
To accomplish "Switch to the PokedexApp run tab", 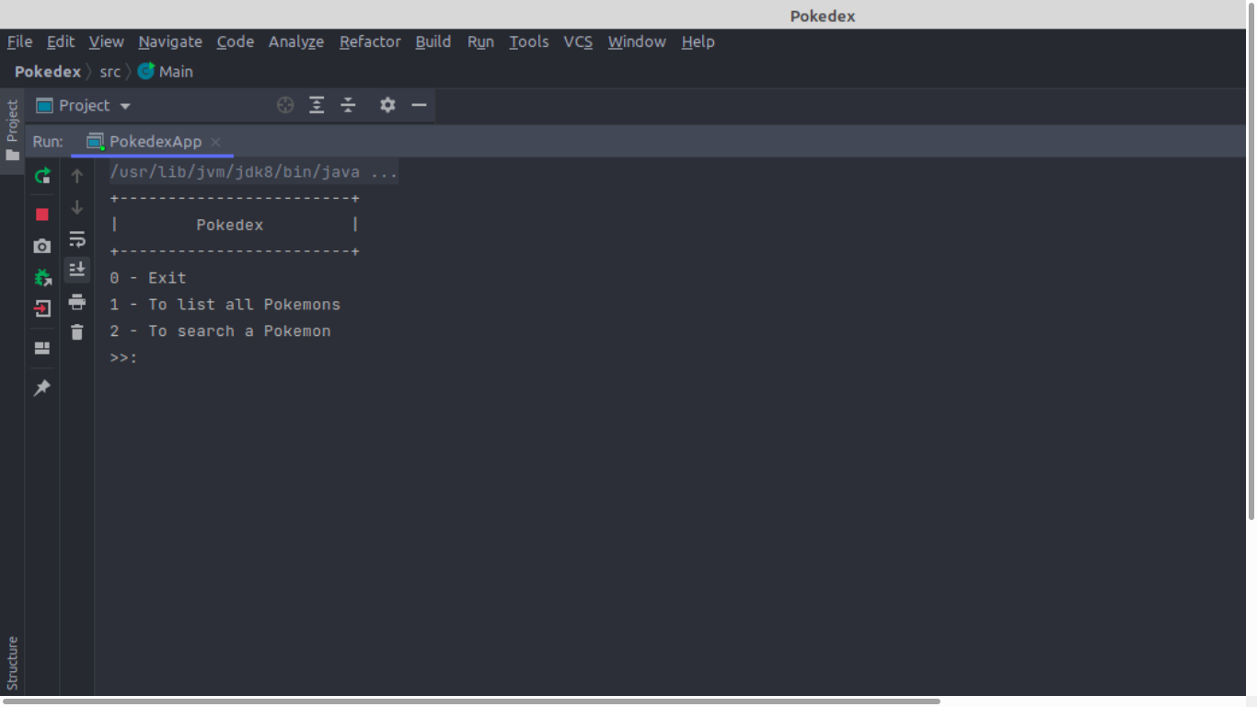I will (x=153, y=141).
